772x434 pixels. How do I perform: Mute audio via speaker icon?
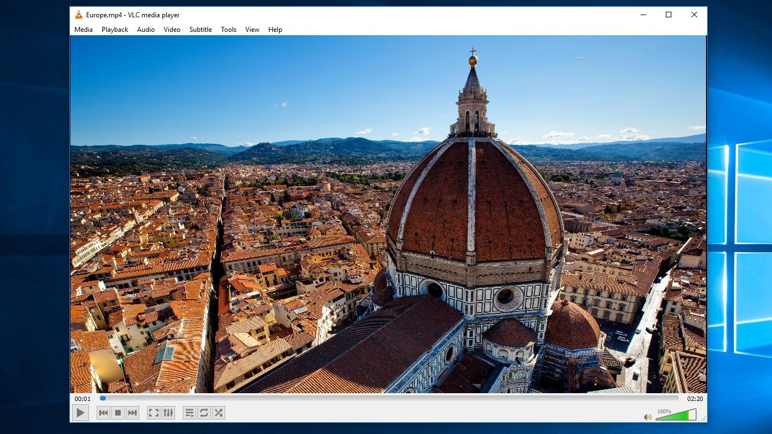648,417
